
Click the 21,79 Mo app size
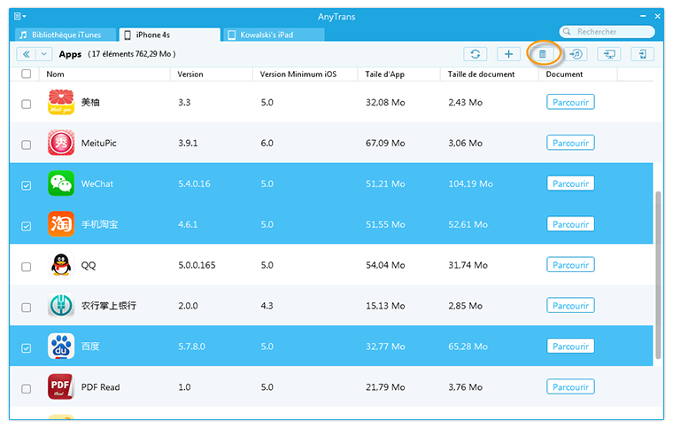point(385,387)
